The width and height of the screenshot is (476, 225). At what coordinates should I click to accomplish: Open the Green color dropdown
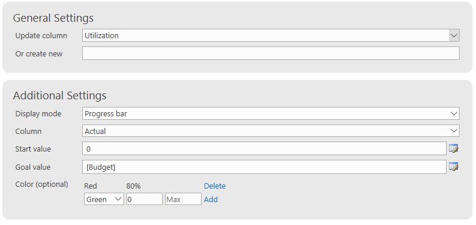104,199
